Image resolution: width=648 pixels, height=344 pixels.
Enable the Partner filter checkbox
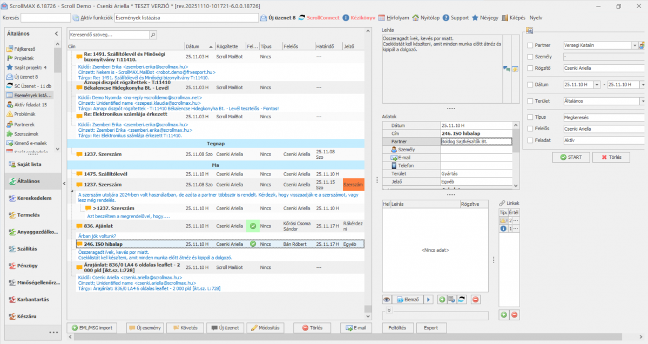(x=530, y=45)
